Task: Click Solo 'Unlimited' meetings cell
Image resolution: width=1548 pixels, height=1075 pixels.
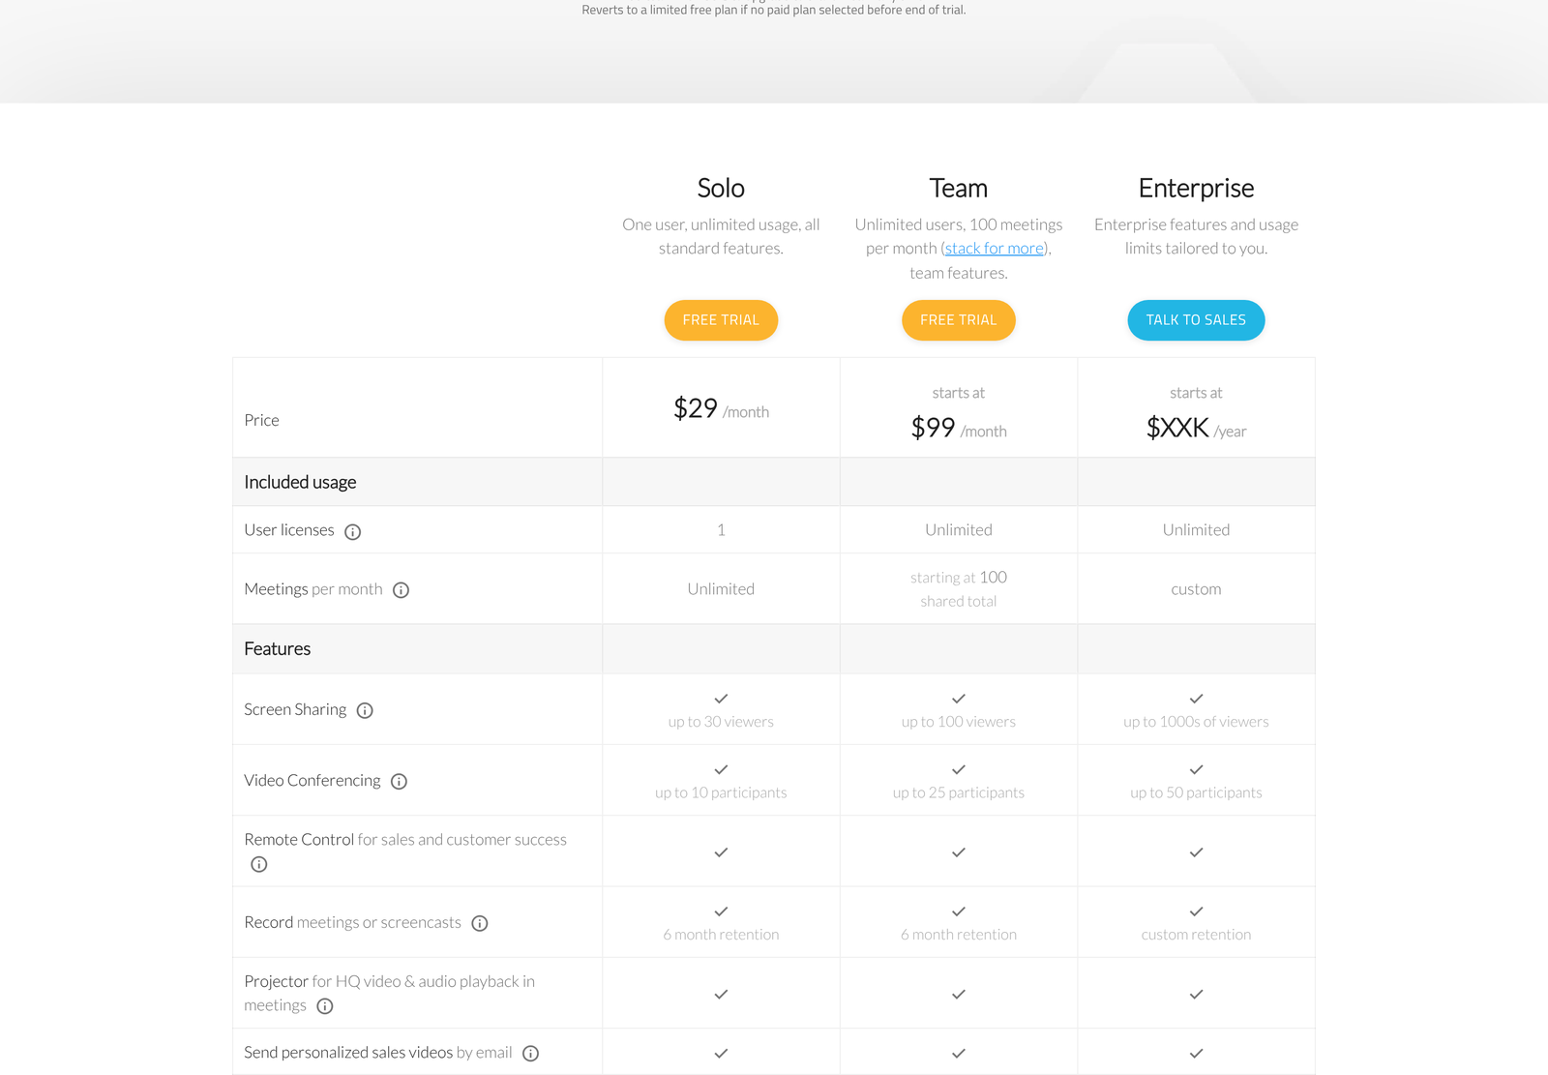Action: click(x=721, y=589)
